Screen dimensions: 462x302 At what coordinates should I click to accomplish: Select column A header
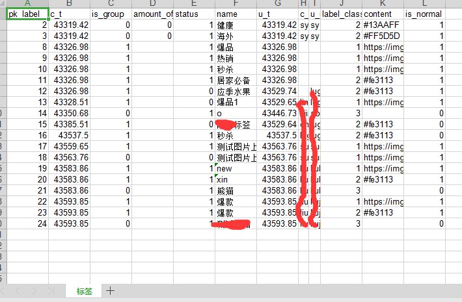[x=28, y=3]
